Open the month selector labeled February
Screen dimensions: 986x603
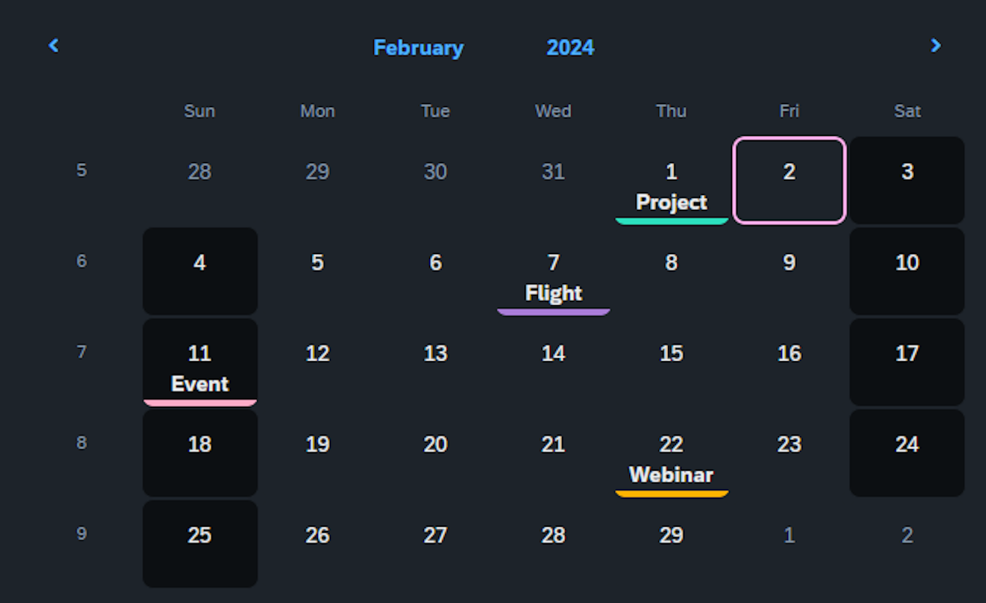418,48
